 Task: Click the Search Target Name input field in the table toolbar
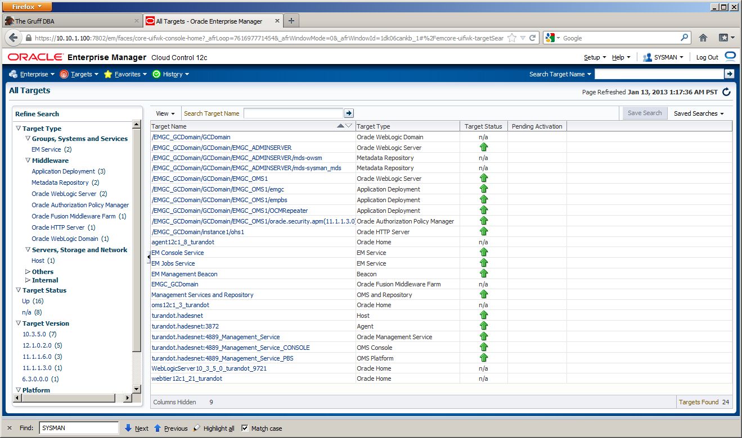click(293, 113)
